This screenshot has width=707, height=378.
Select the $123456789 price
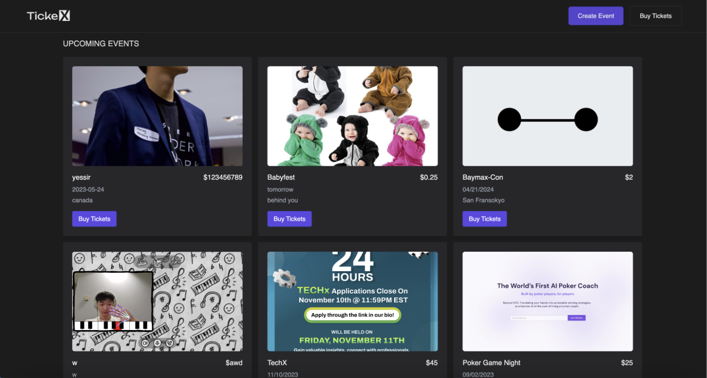click(223, 177)
